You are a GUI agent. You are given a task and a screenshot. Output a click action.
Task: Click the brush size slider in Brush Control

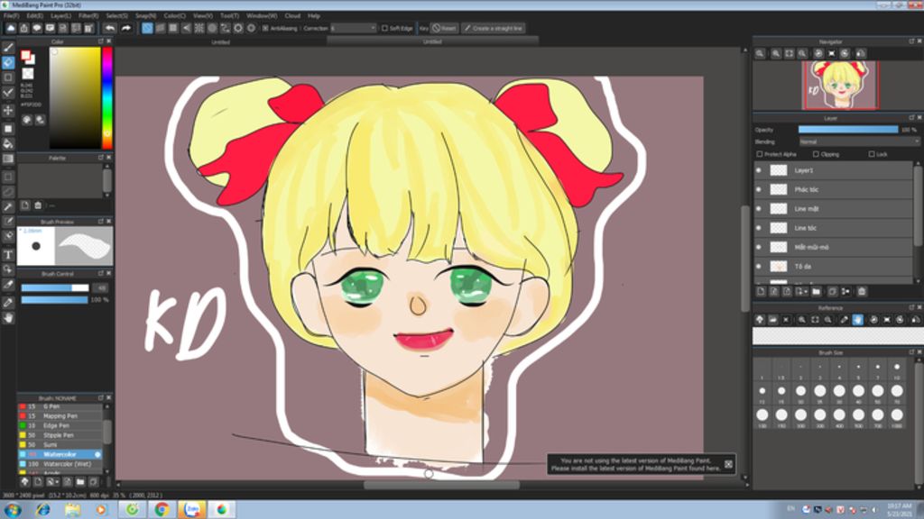coord(55,287)
